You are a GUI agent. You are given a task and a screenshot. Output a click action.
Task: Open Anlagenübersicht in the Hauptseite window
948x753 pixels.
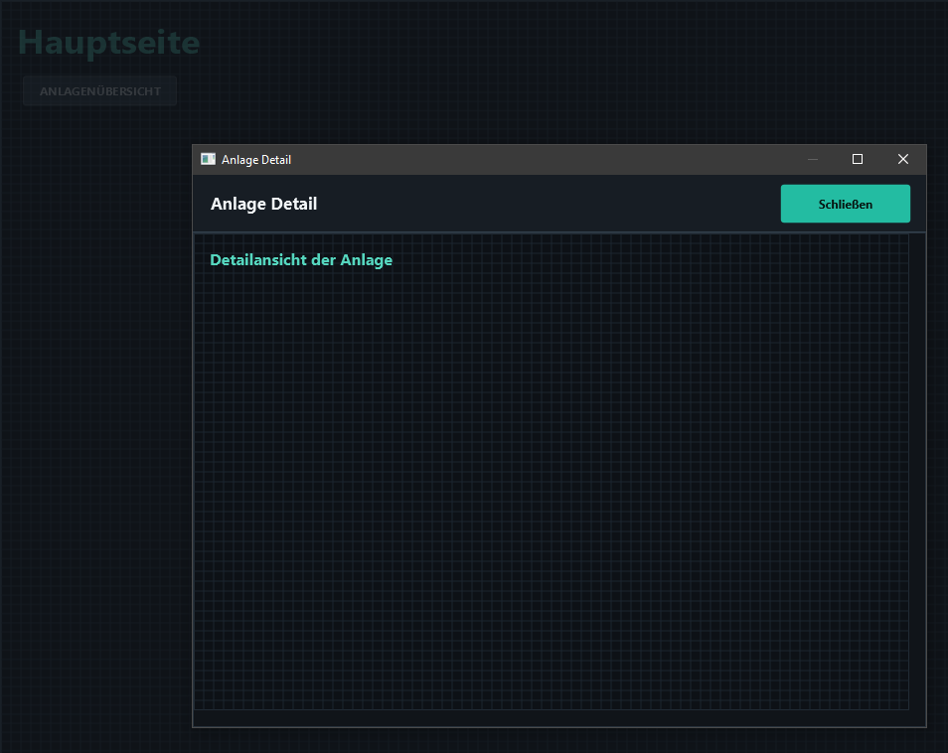(99, 91)
